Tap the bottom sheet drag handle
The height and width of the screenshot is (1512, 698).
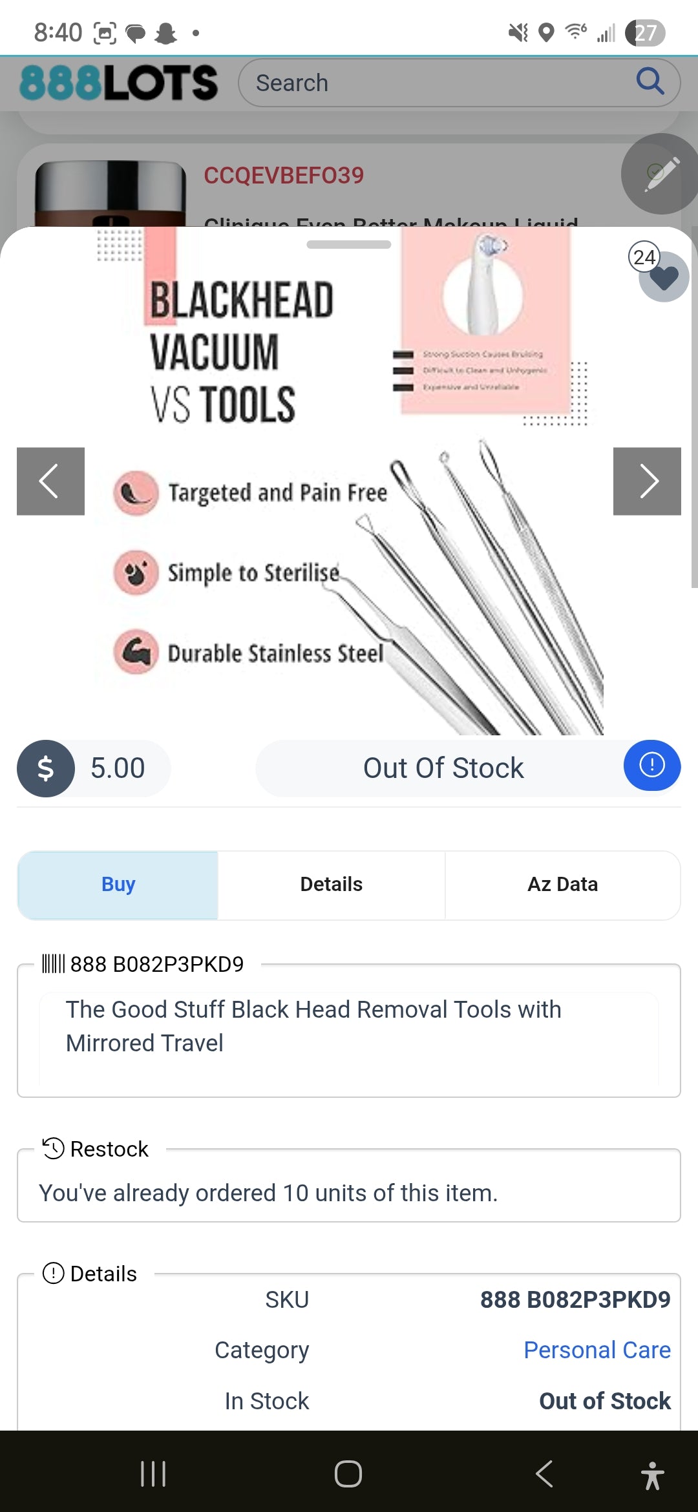pos(349,245)
